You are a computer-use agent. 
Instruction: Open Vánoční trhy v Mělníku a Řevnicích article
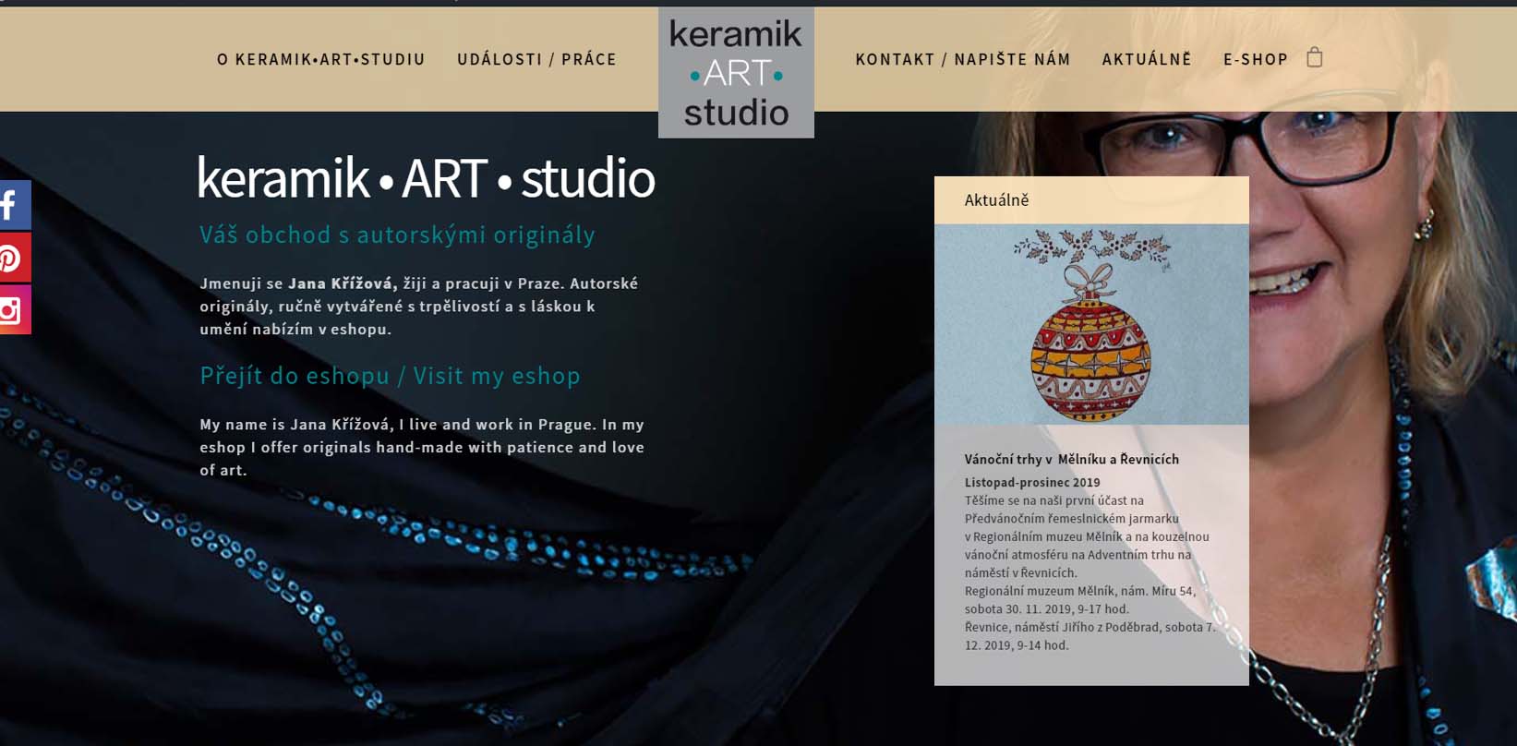1071,459
